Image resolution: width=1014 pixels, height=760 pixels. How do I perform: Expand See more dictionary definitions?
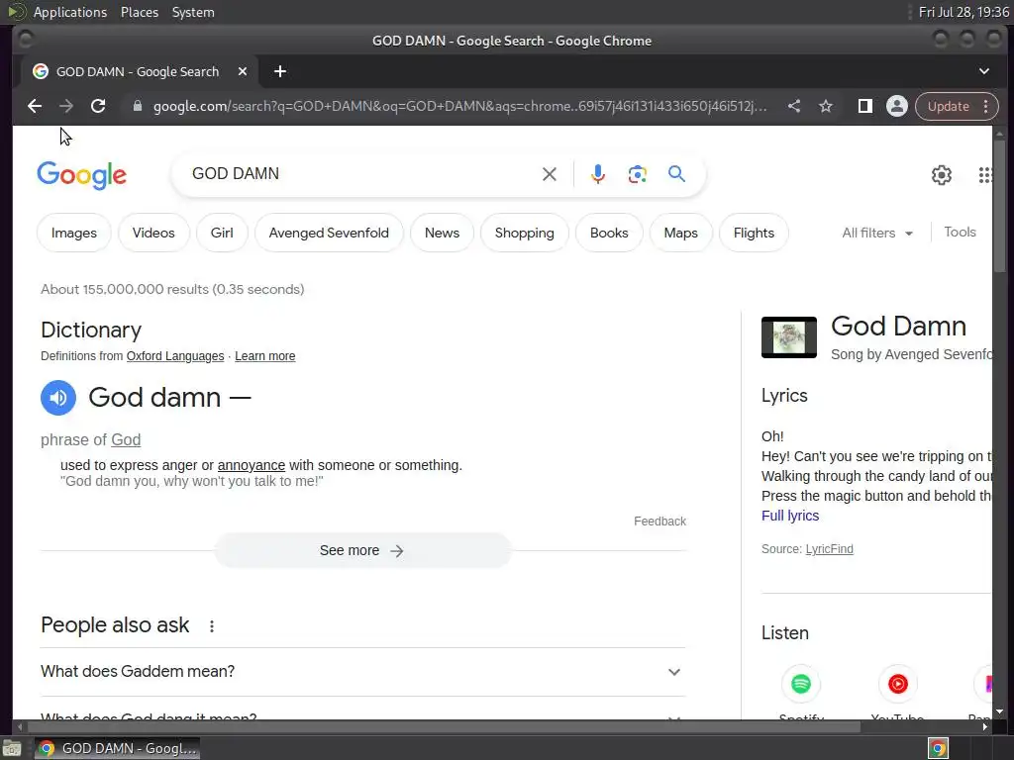pyautogui.click(x=362, y=550)
